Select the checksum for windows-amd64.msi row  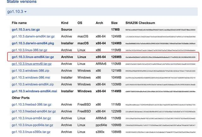(160, 91)
